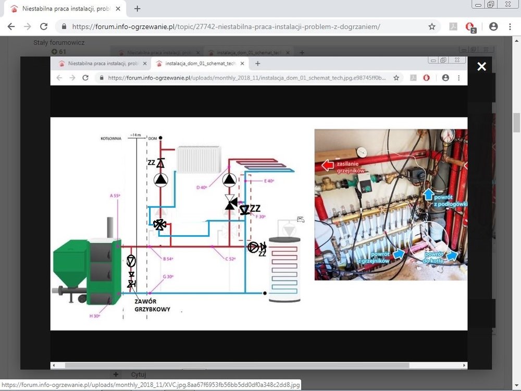Reload the forum page
The height and width of the screenshot is (391, 521).
click(44, 27)
